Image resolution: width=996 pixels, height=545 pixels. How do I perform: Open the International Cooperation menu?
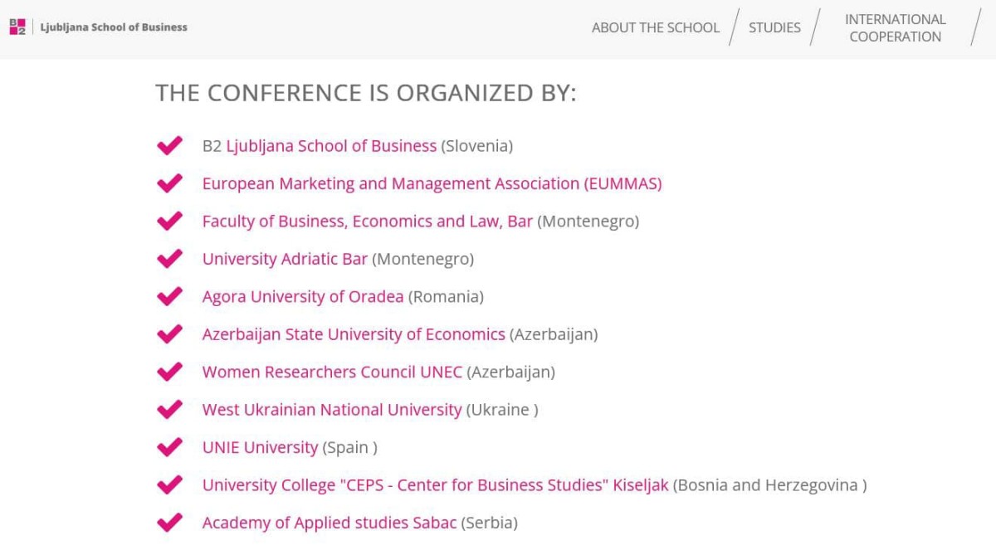click(895, 27)
